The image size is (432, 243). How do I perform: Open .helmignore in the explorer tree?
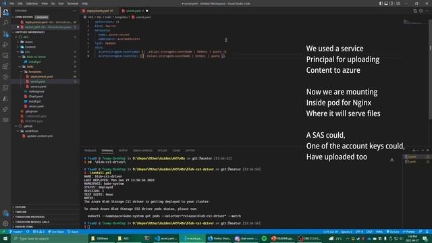[36, 92]
